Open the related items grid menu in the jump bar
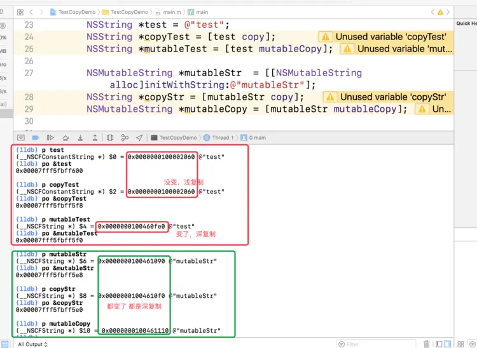 coord(20,12)
